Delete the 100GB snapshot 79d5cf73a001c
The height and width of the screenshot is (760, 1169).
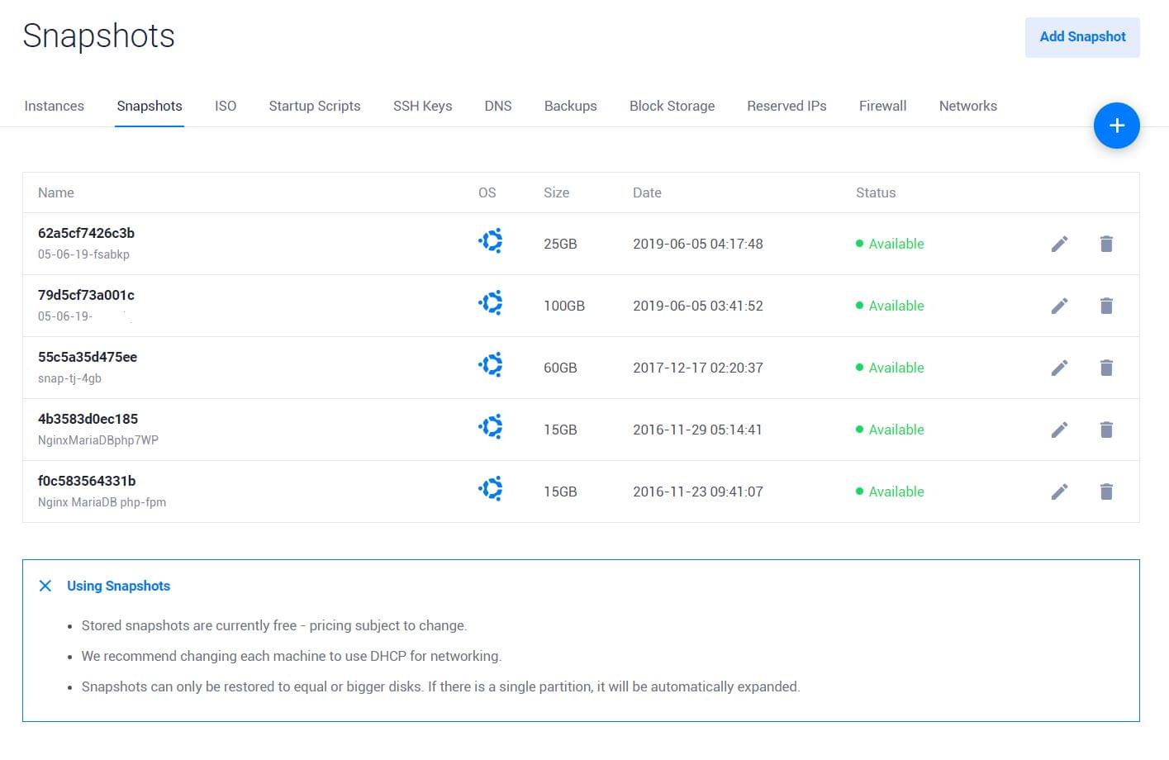1106,306
